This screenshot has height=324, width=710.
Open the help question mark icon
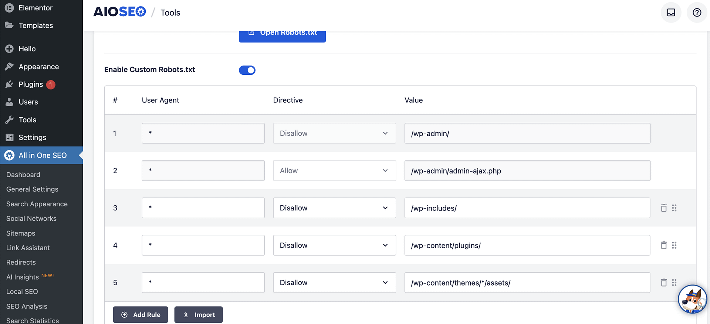point(697,13)
